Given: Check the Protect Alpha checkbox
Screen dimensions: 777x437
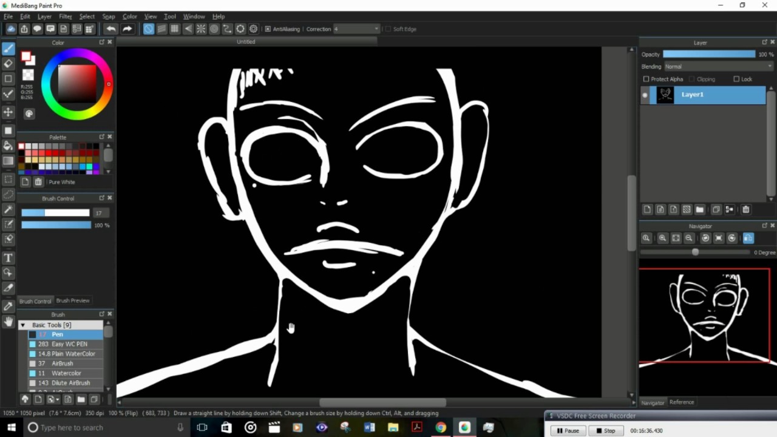Looking at the screenshot, I should [x=646, y=79].
